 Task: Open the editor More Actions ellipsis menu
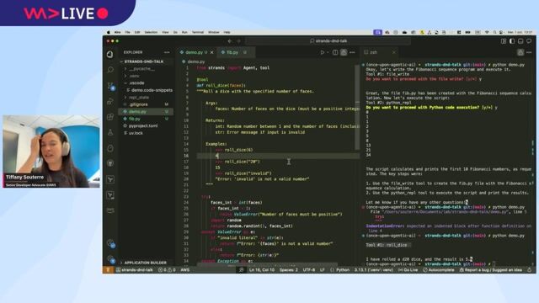click(x=352, y=52)
